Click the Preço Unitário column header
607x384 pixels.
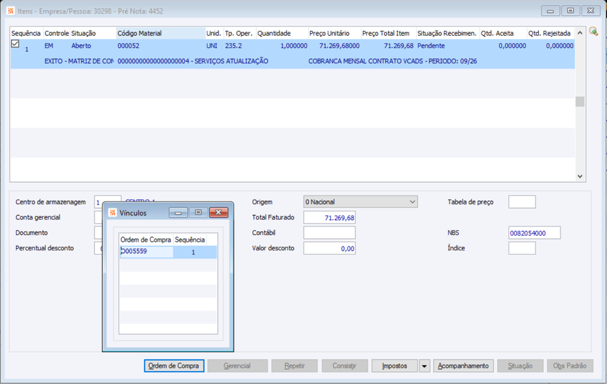[x=334, y=33]
